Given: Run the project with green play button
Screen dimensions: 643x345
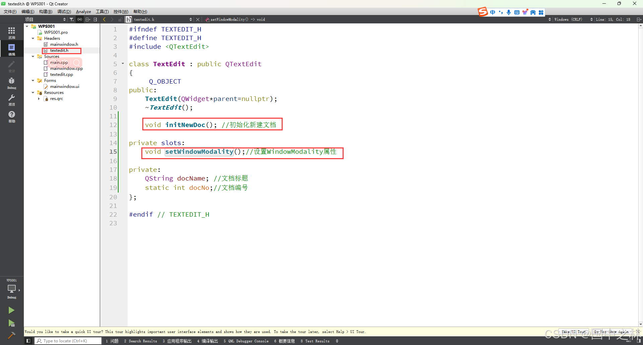Looking at the screenshot, I should 11,310.
